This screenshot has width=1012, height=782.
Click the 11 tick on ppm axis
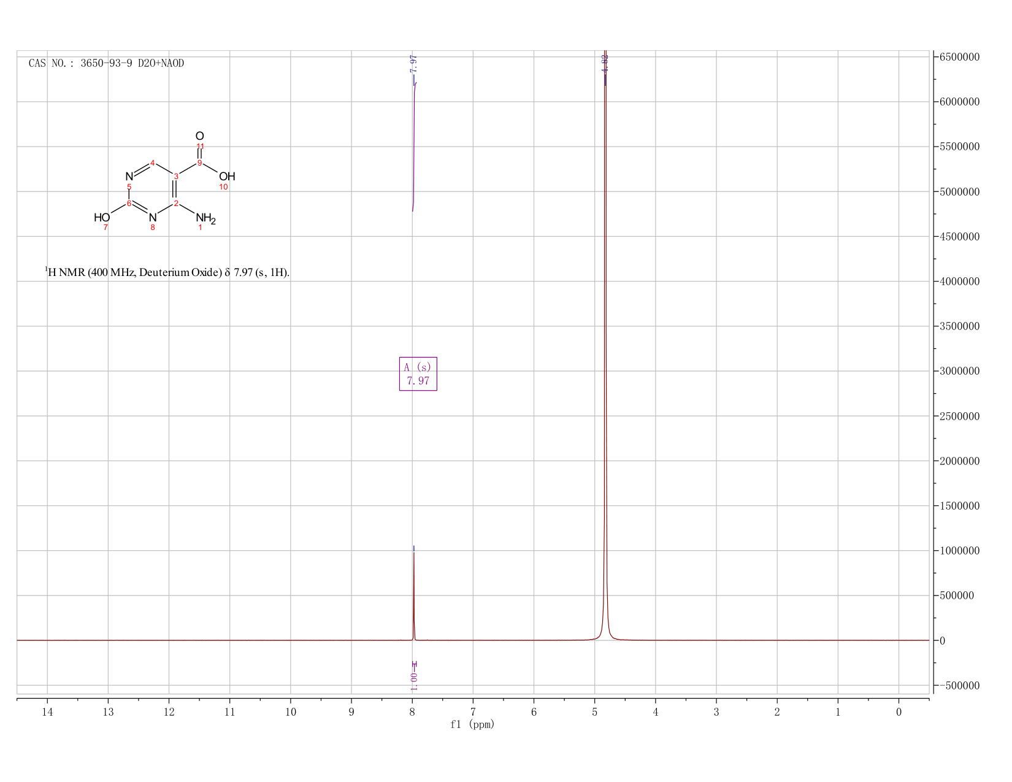point(229,712)
